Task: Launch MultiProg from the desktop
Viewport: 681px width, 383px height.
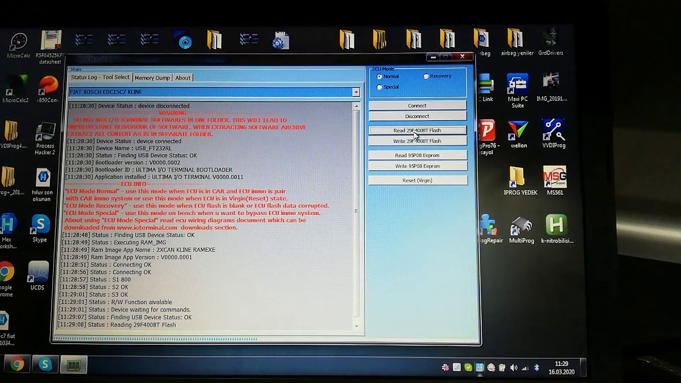Action: (521, 230)
